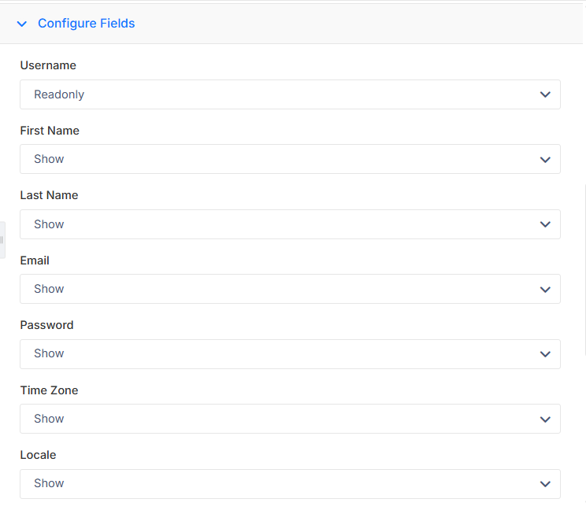Click the chevron arrow in Password dropdown

[x=545, y=354]
